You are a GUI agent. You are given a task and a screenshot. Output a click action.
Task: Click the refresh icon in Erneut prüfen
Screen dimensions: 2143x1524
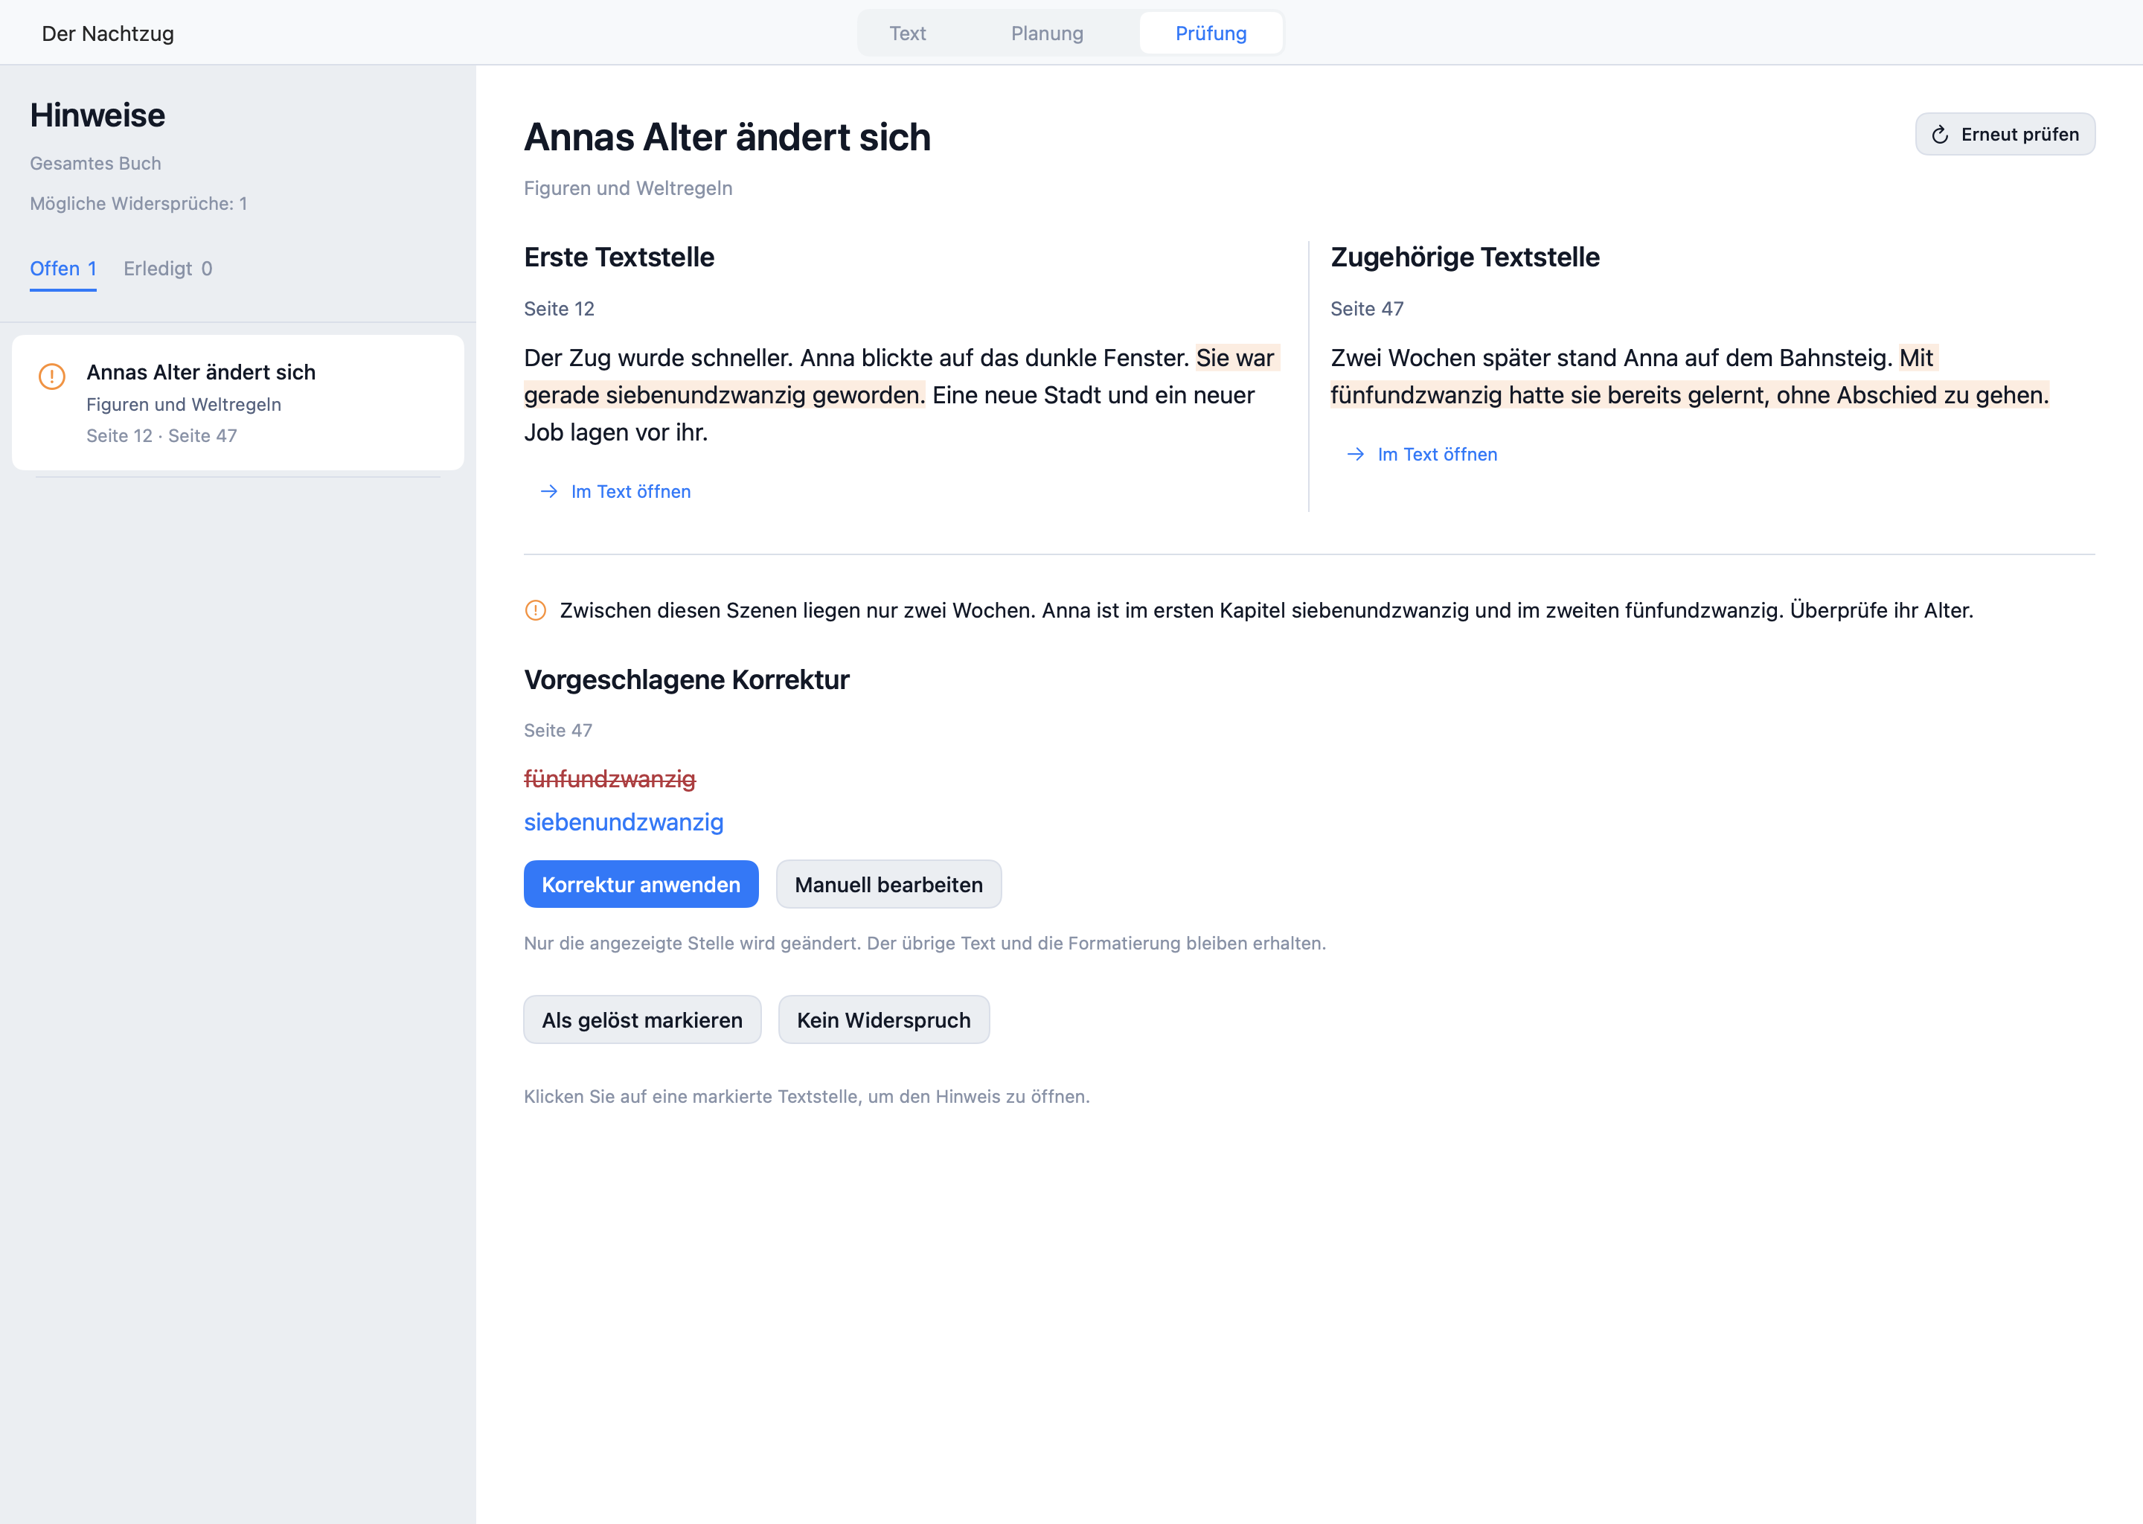1939,135
